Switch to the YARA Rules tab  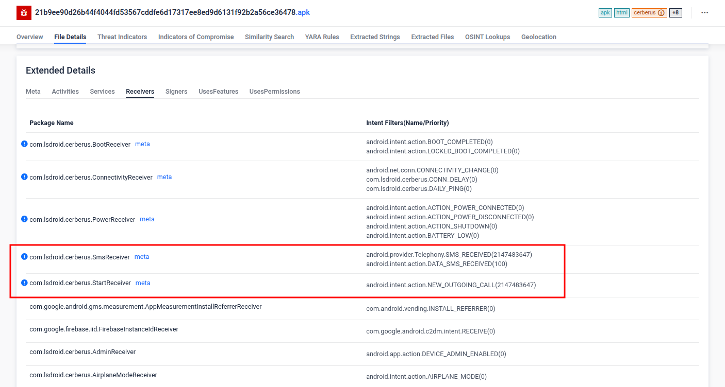click(322, 37)
